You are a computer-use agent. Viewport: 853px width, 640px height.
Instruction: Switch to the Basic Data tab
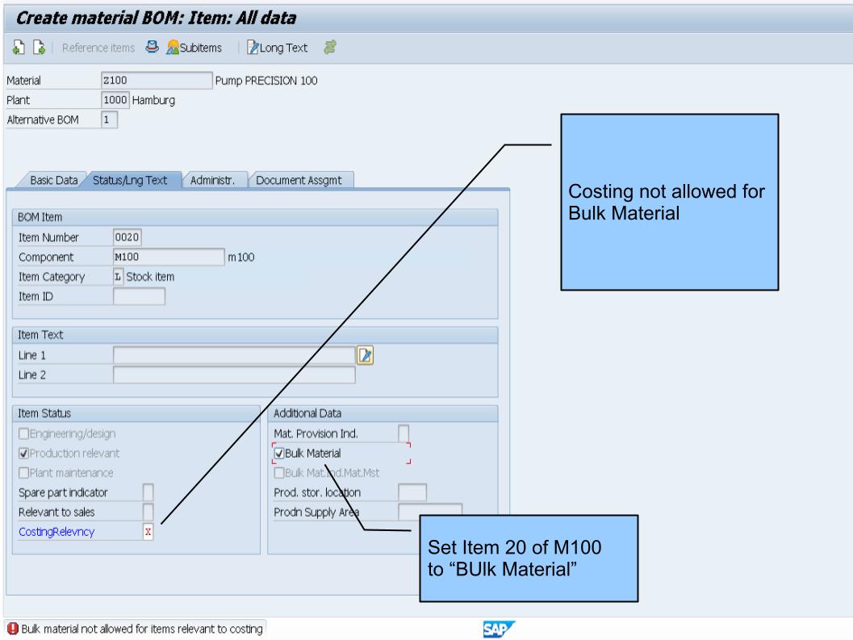click(x=53, y=180)
